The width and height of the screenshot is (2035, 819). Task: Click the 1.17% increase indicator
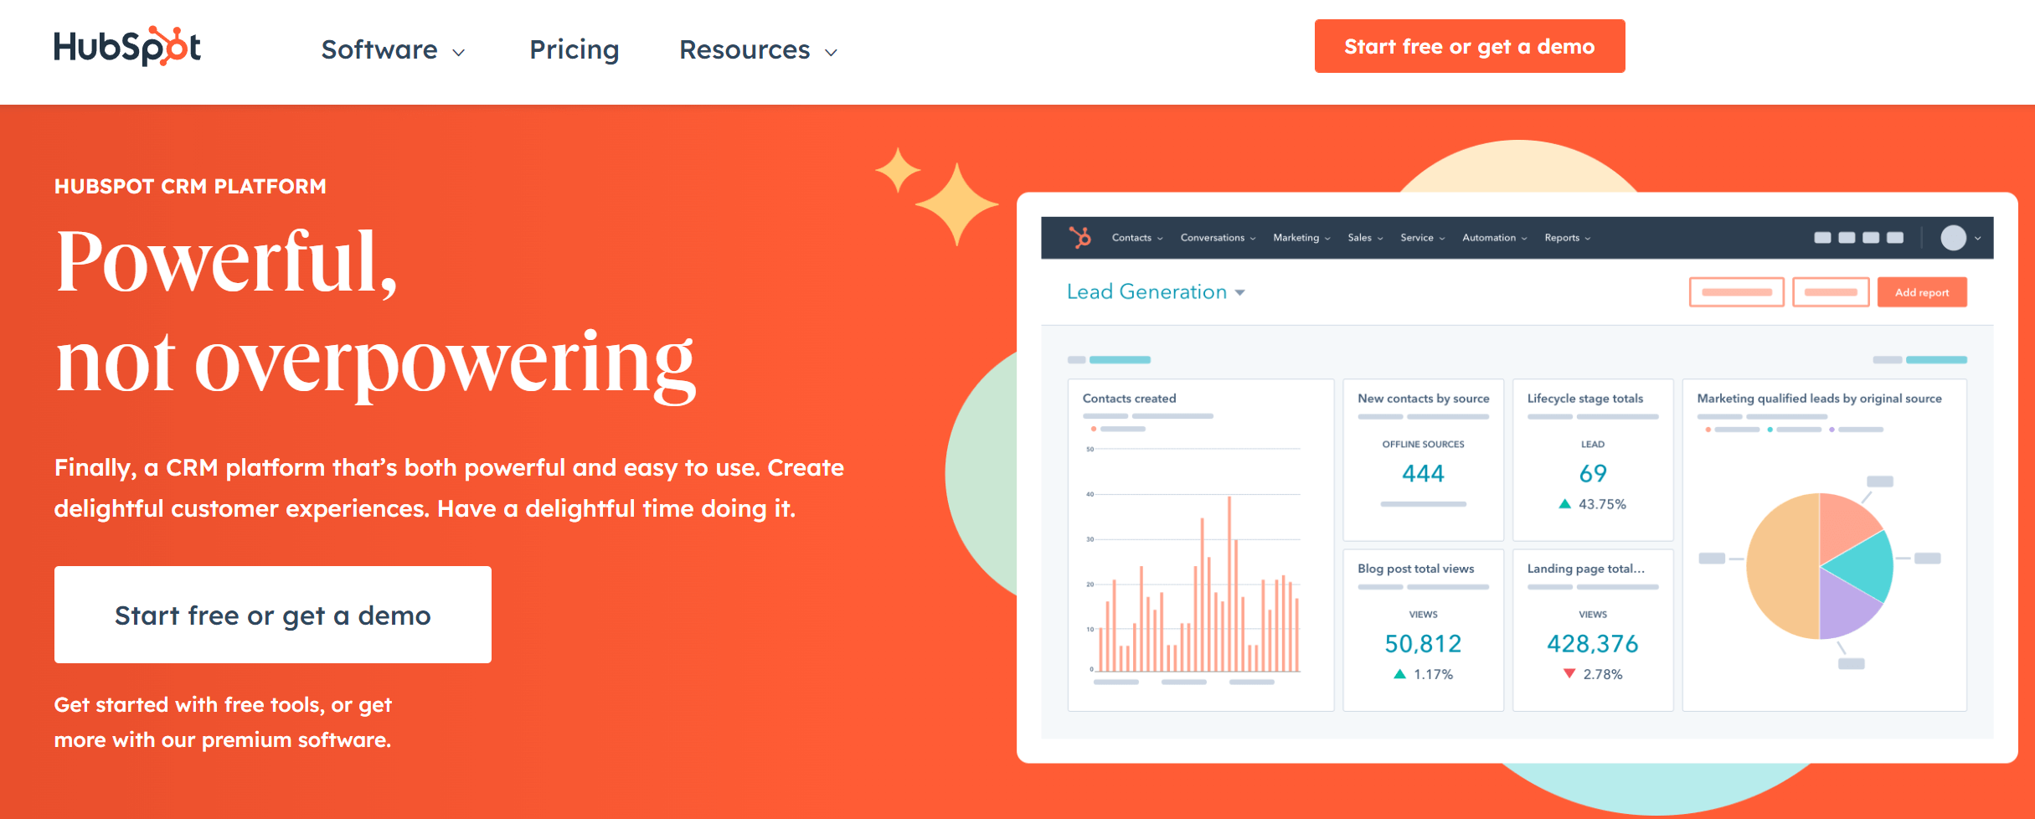click(x=1423, y=674)
